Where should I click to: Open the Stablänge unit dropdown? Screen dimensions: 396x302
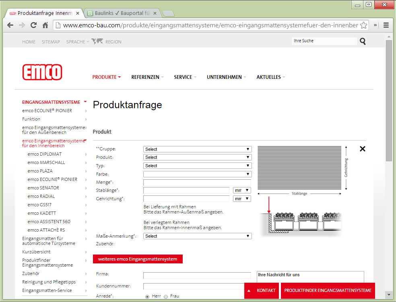click(x=242, y=190)
